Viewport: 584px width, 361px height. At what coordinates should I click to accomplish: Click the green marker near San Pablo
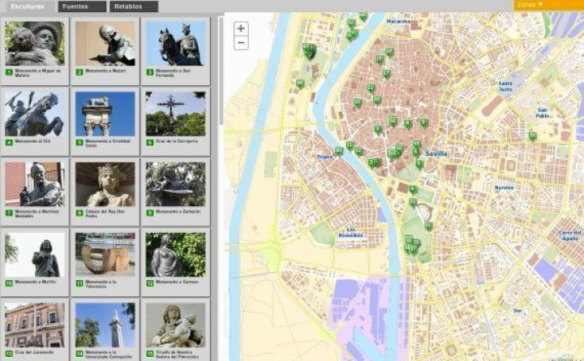click(532, 135)
